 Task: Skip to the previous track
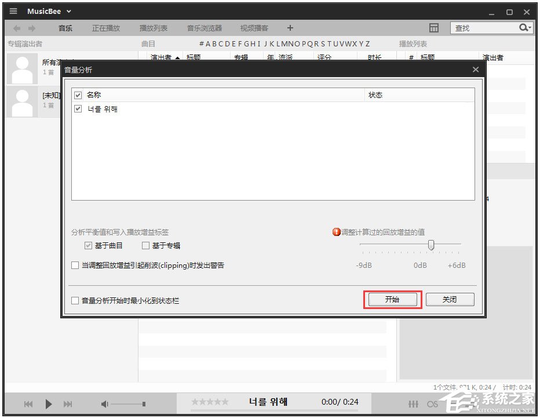(28, 404)
